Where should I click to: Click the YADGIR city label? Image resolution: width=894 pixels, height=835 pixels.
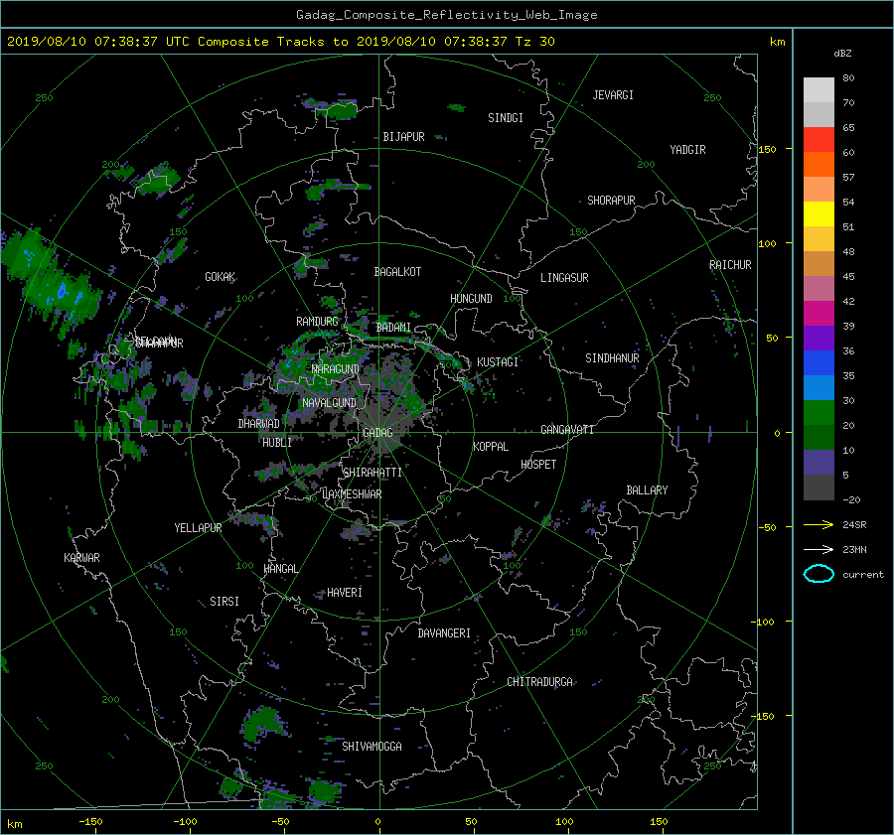tap(687, 149)
